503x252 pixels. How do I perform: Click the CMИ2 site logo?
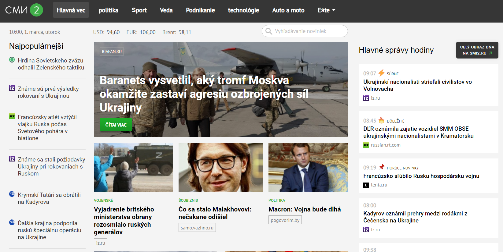coord(24,10)
